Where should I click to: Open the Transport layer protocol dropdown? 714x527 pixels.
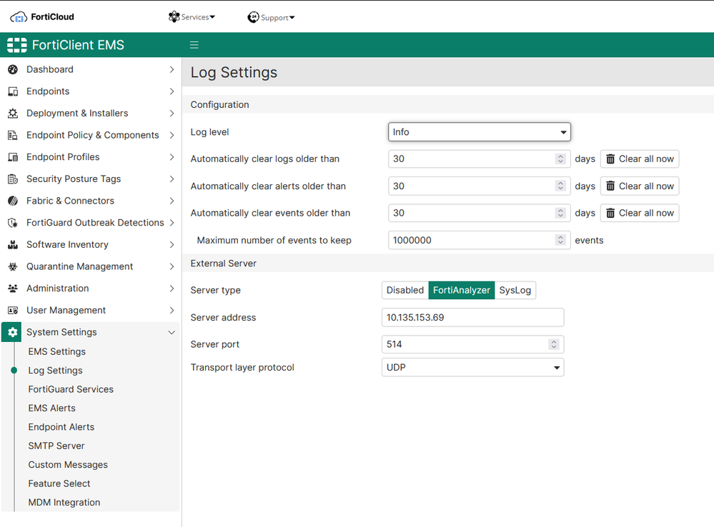tap(472, 367)
